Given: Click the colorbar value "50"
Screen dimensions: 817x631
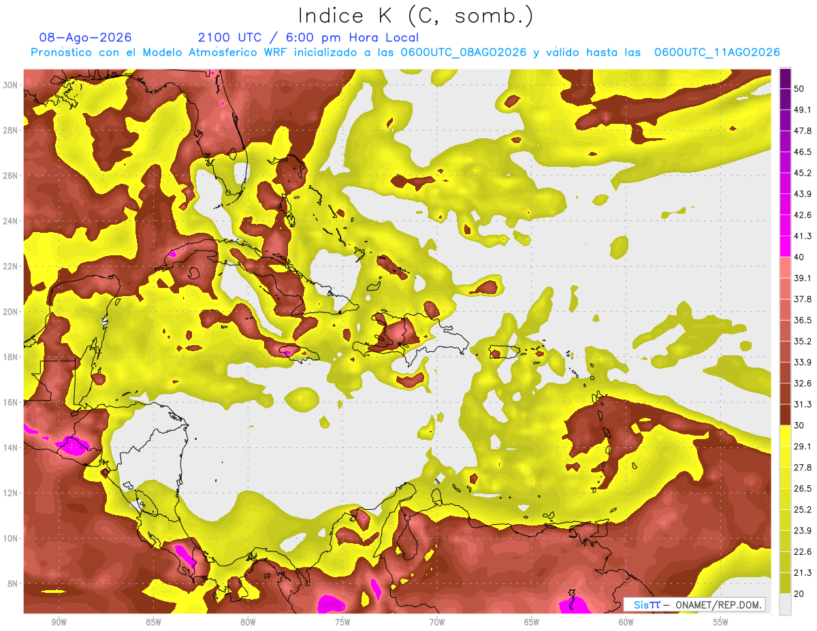Looking at the screenshot, I should coord(800,88).
